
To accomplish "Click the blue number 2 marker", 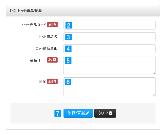I will click(x=69, y=25).
